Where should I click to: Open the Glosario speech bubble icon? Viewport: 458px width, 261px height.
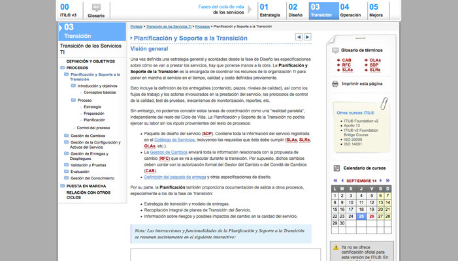point(96,8)
